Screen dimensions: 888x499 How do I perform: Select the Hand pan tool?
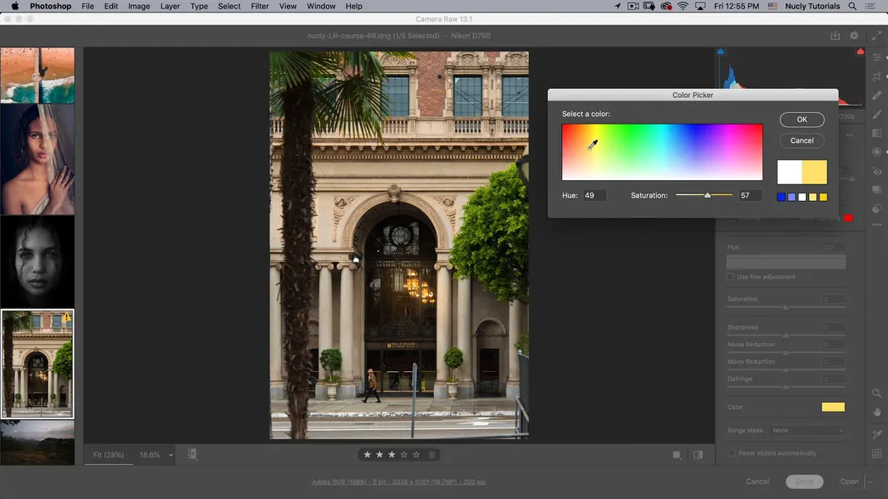[876, 412]
